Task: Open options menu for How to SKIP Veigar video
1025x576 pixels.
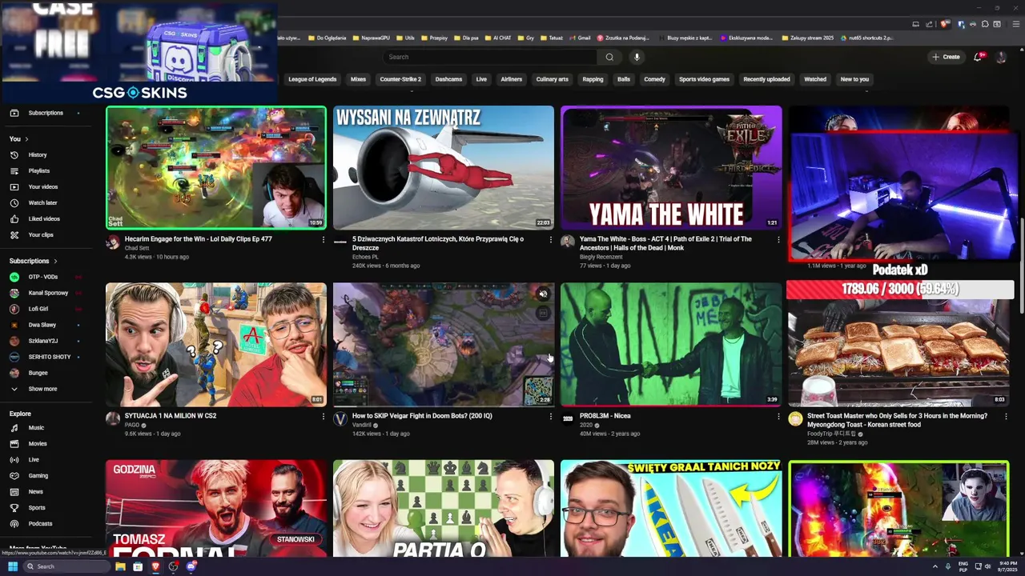Action: [x=550, y=416]
